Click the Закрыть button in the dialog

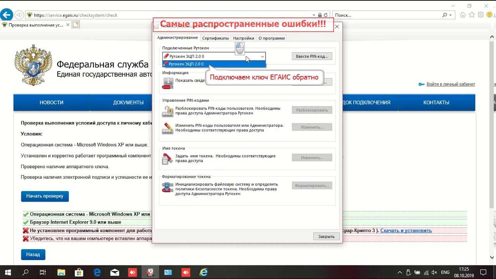pos(326,236)
